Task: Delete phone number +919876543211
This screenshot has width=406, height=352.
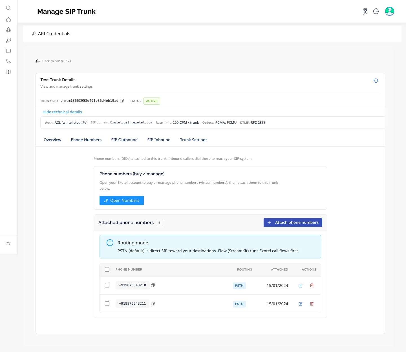Action: [312, 304]
